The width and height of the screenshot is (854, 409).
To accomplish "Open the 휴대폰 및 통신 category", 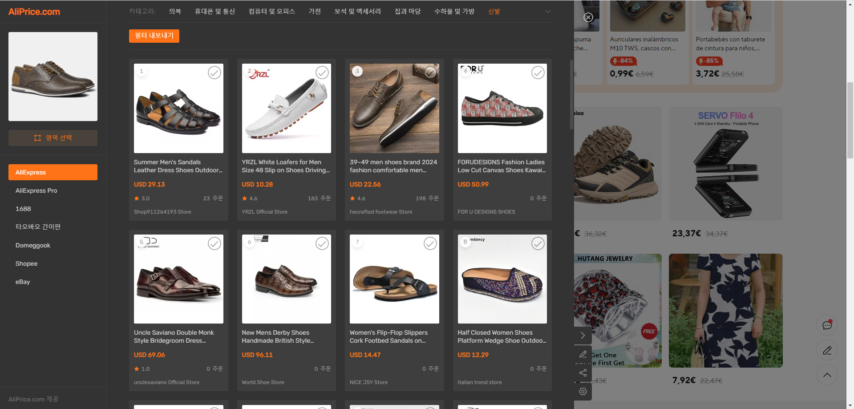I will (215, 11).
